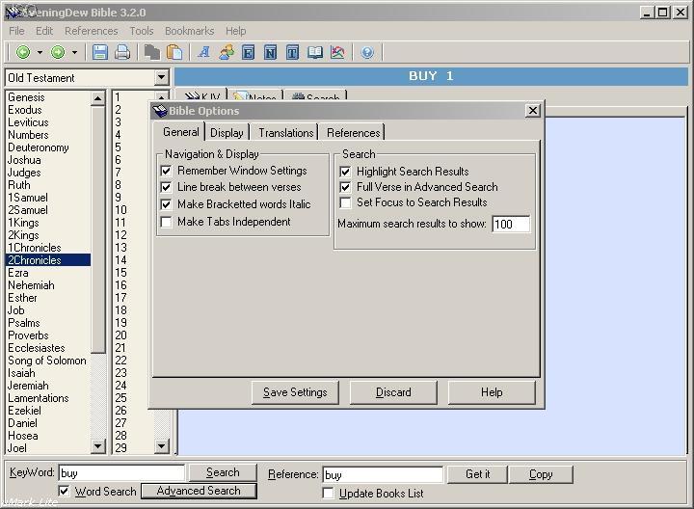Enable Set Focus to Search Results
The image size is (694, 509).
345,202
